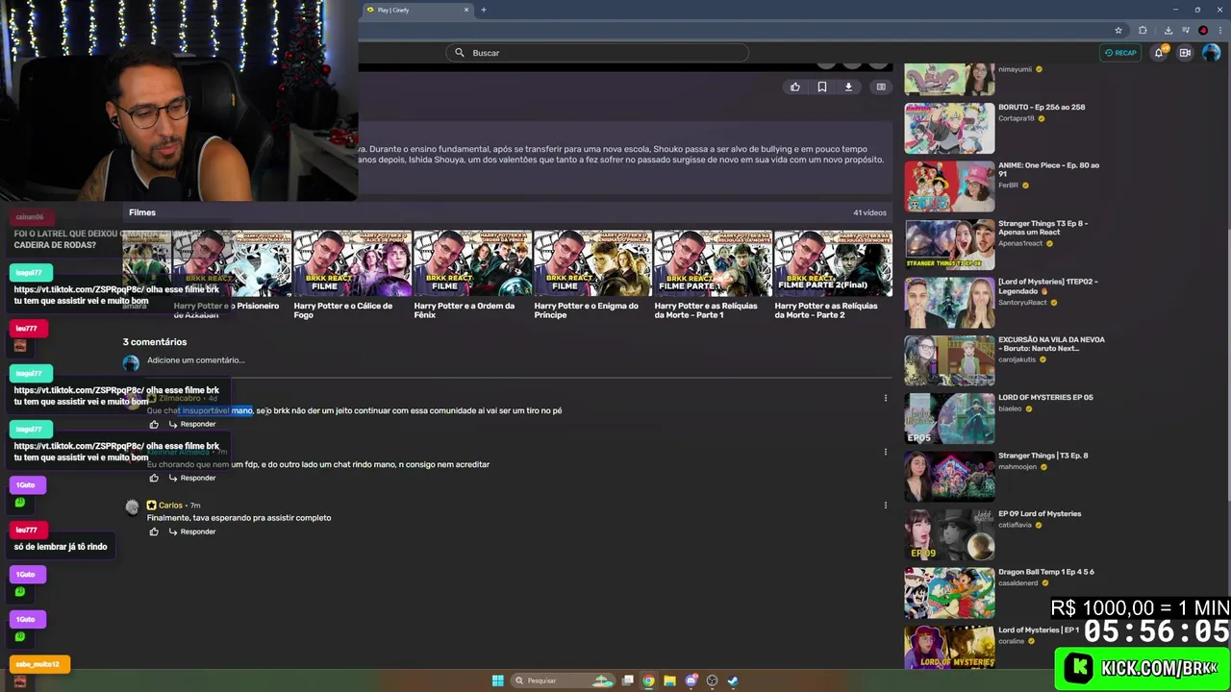The width and height of the screenshot is (1231, 692).
Task: Click the nimayumii channel name
Action: pyautogui.click(x=1015, y=69)
